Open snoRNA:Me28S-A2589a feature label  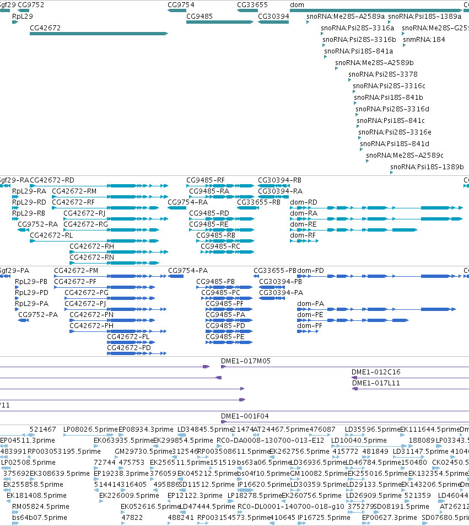[346, 16]
